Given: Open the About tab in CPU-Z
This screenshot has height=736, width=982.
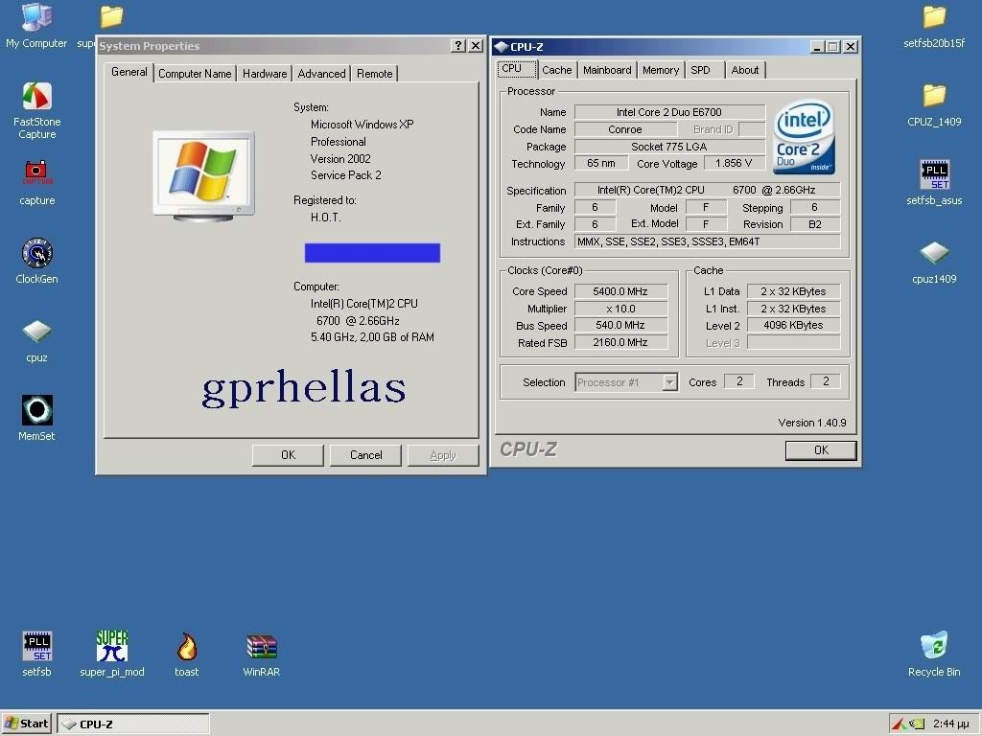Looking at the screenshot, I should (744, 70).
